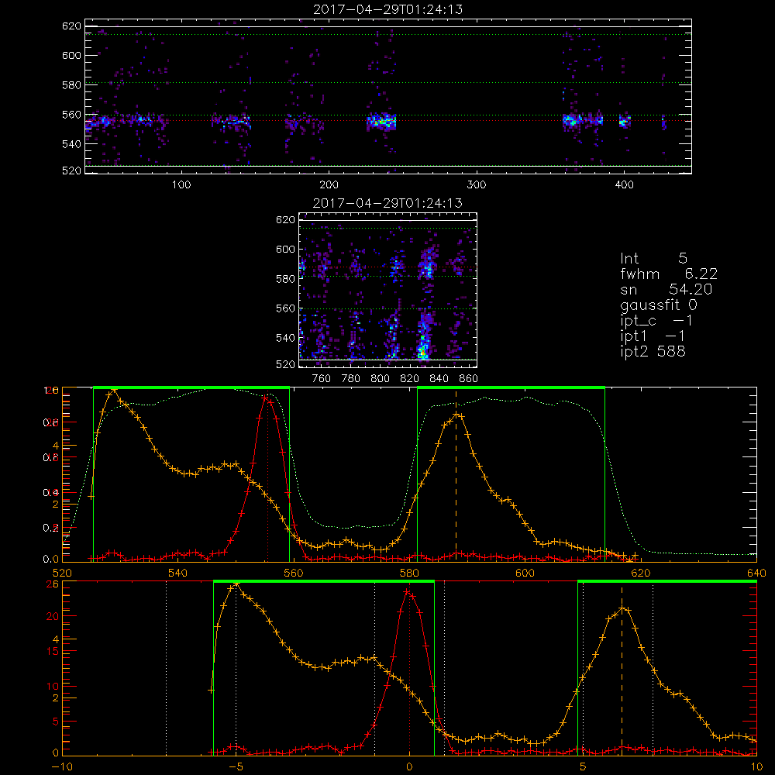Viewport: 775px width, 775px height.
Task: Click x-axis label 580 on the profile plot
Action: pyautogui.click(x=409, y=573)
